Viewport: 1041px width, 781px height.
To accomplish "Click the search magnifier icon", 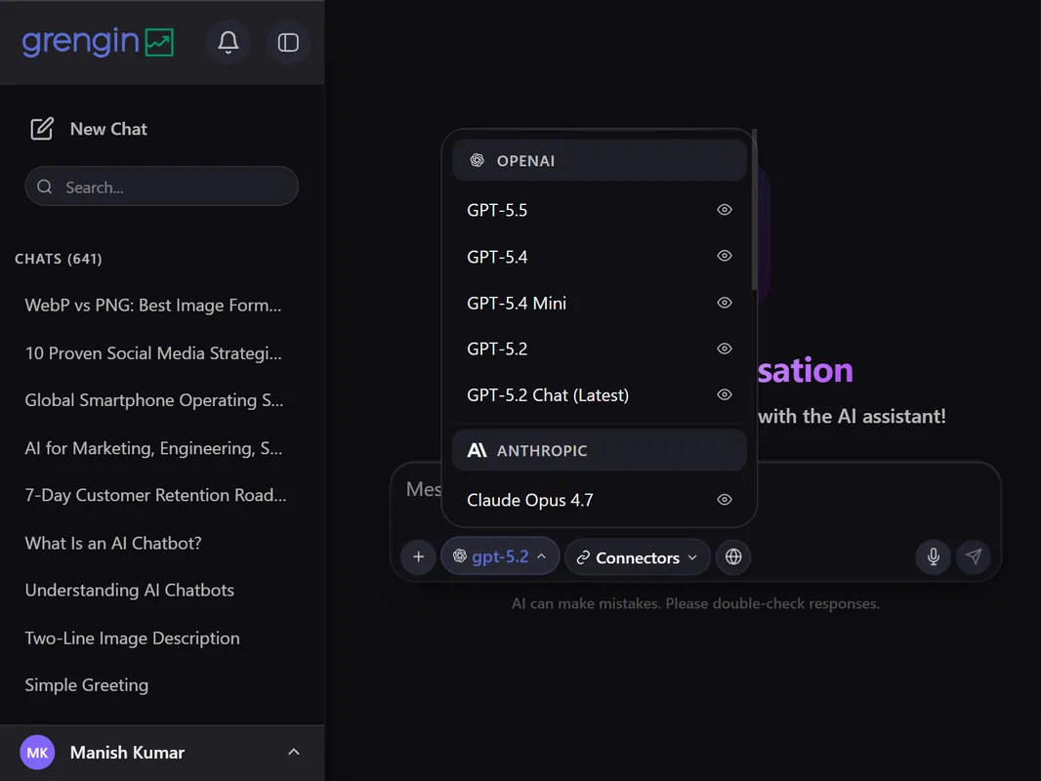I will click(45, 187).
